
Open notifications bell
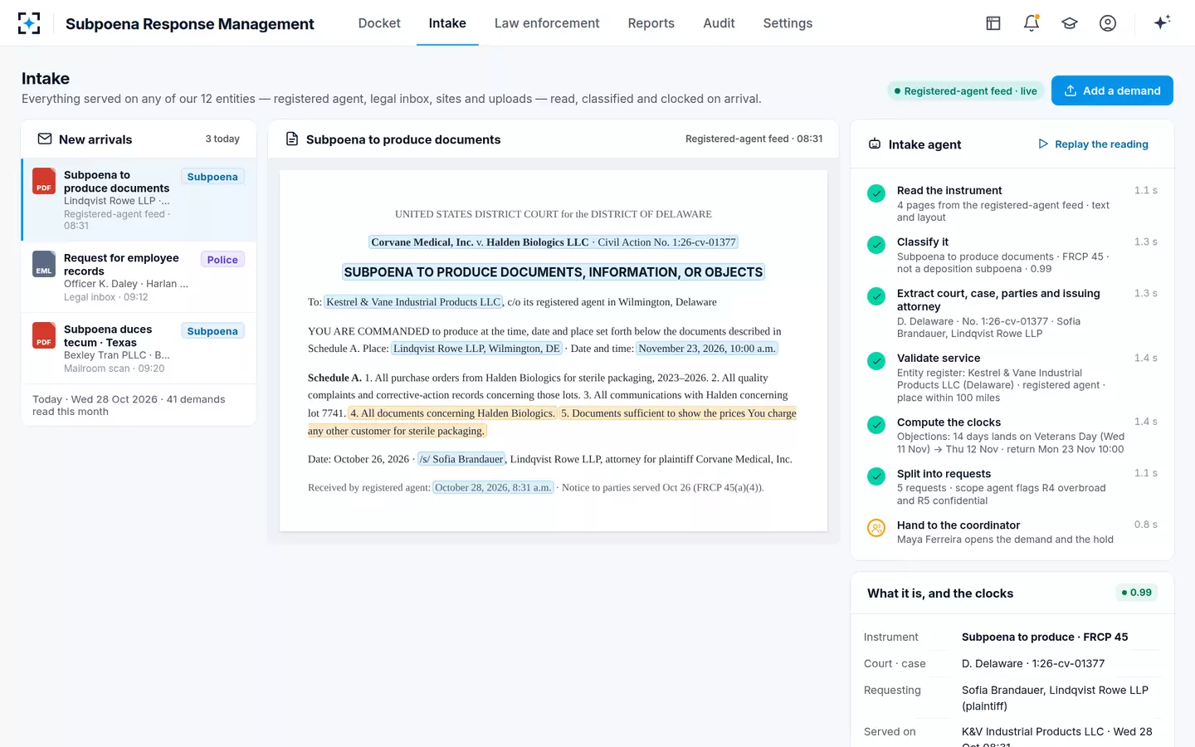point(1032,23)
